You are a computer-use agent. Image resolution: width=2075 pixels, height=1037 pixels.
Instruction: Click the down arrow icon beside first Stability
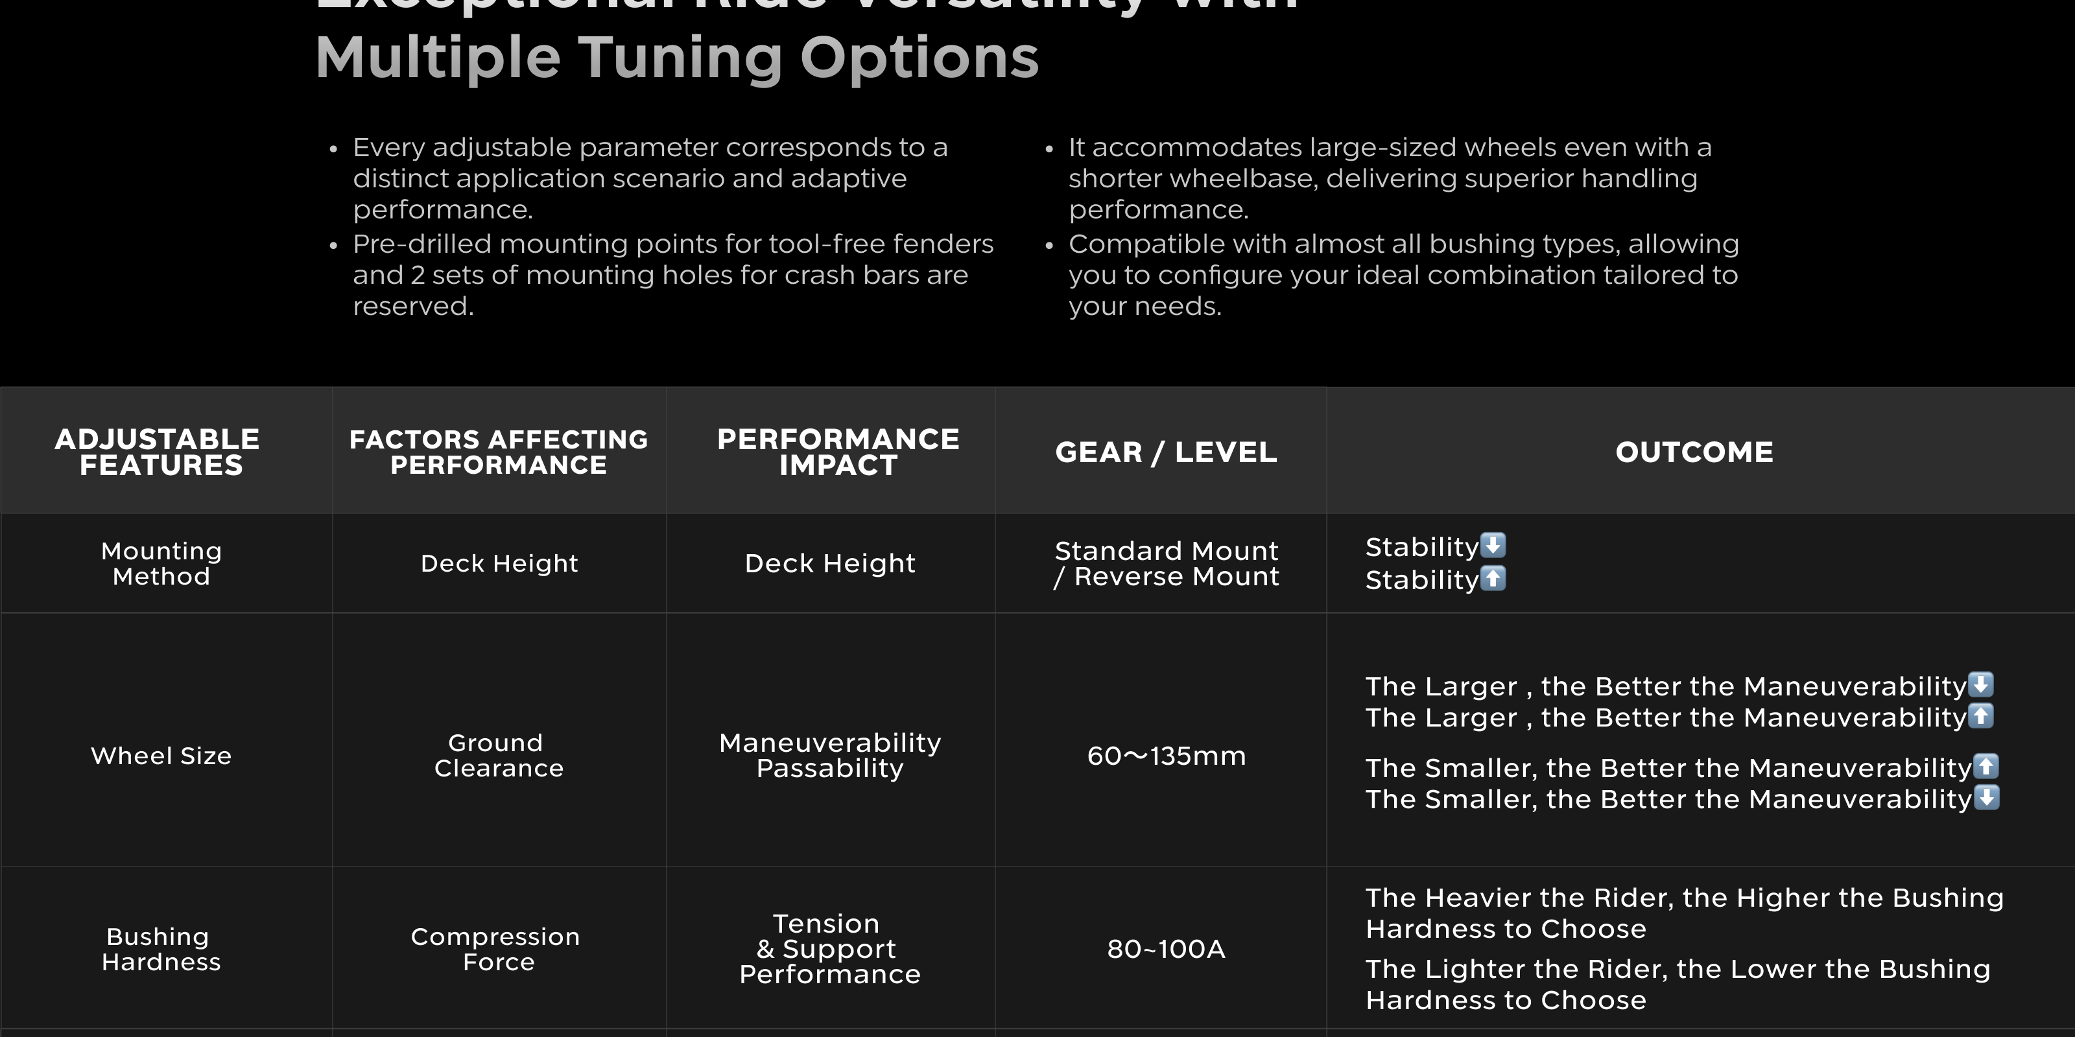tap(1493, 546)
